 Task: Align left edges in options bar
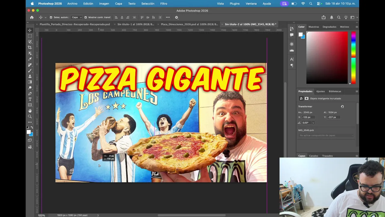(x=116, y=17)
